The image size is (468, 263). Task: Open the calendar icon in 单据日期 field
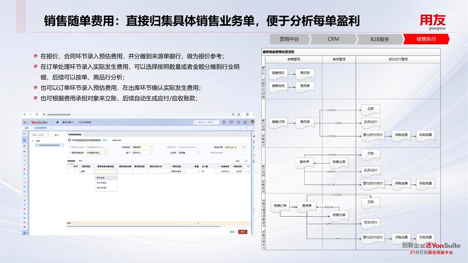(244, 147)
